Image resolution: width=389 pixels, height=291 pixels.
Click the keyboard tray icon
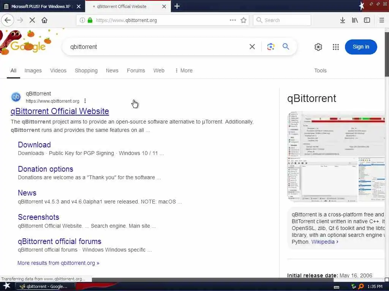tap(337, 287)
